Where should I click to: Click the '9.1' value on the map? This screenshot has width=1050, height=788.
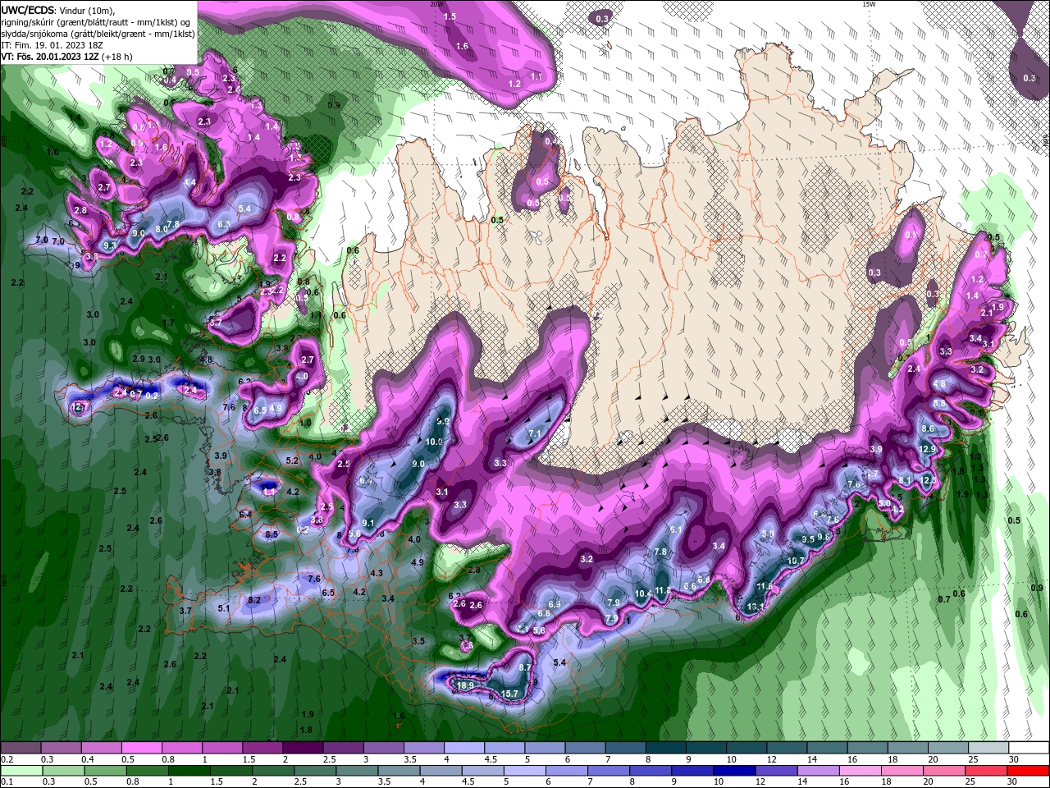point(368,523)
